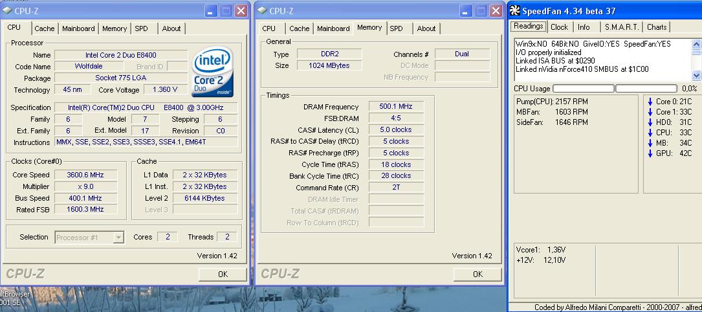Click the Rated FSB value 1600.3 MHz
This screenshot has height=312, width=702.
85,210
